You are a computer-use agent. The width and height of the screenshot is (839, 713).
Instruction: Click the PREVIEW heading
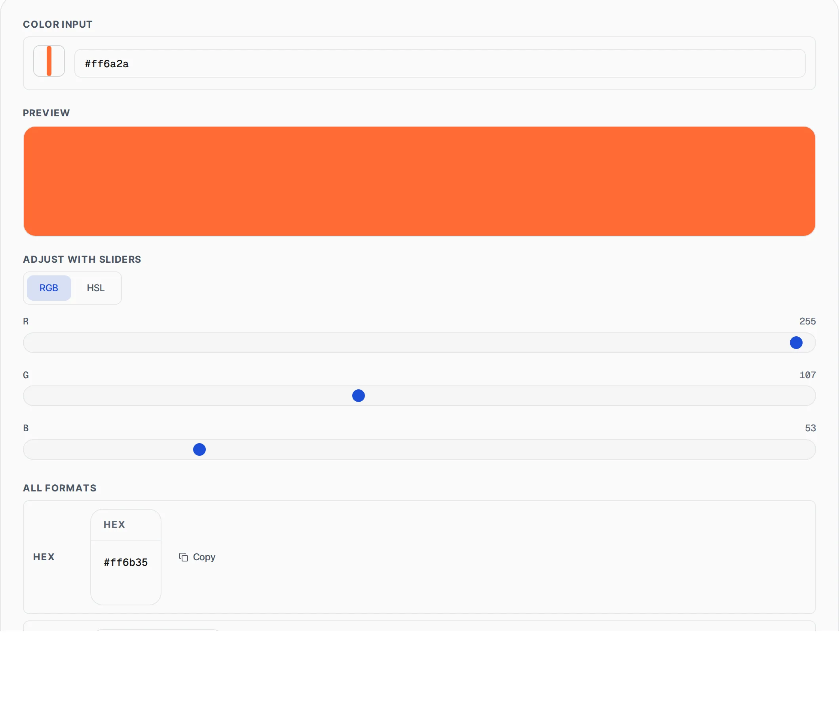pyautogui.click(x=46, y=113)
